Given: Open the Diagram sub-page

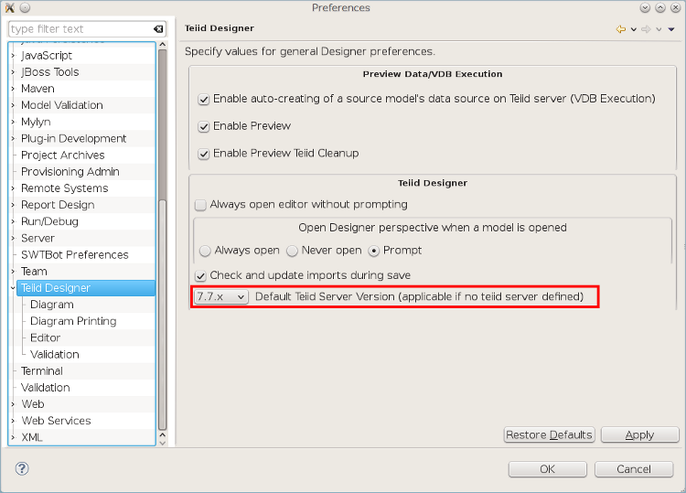Looking at the screenshot, I should [x=51, y=305].
